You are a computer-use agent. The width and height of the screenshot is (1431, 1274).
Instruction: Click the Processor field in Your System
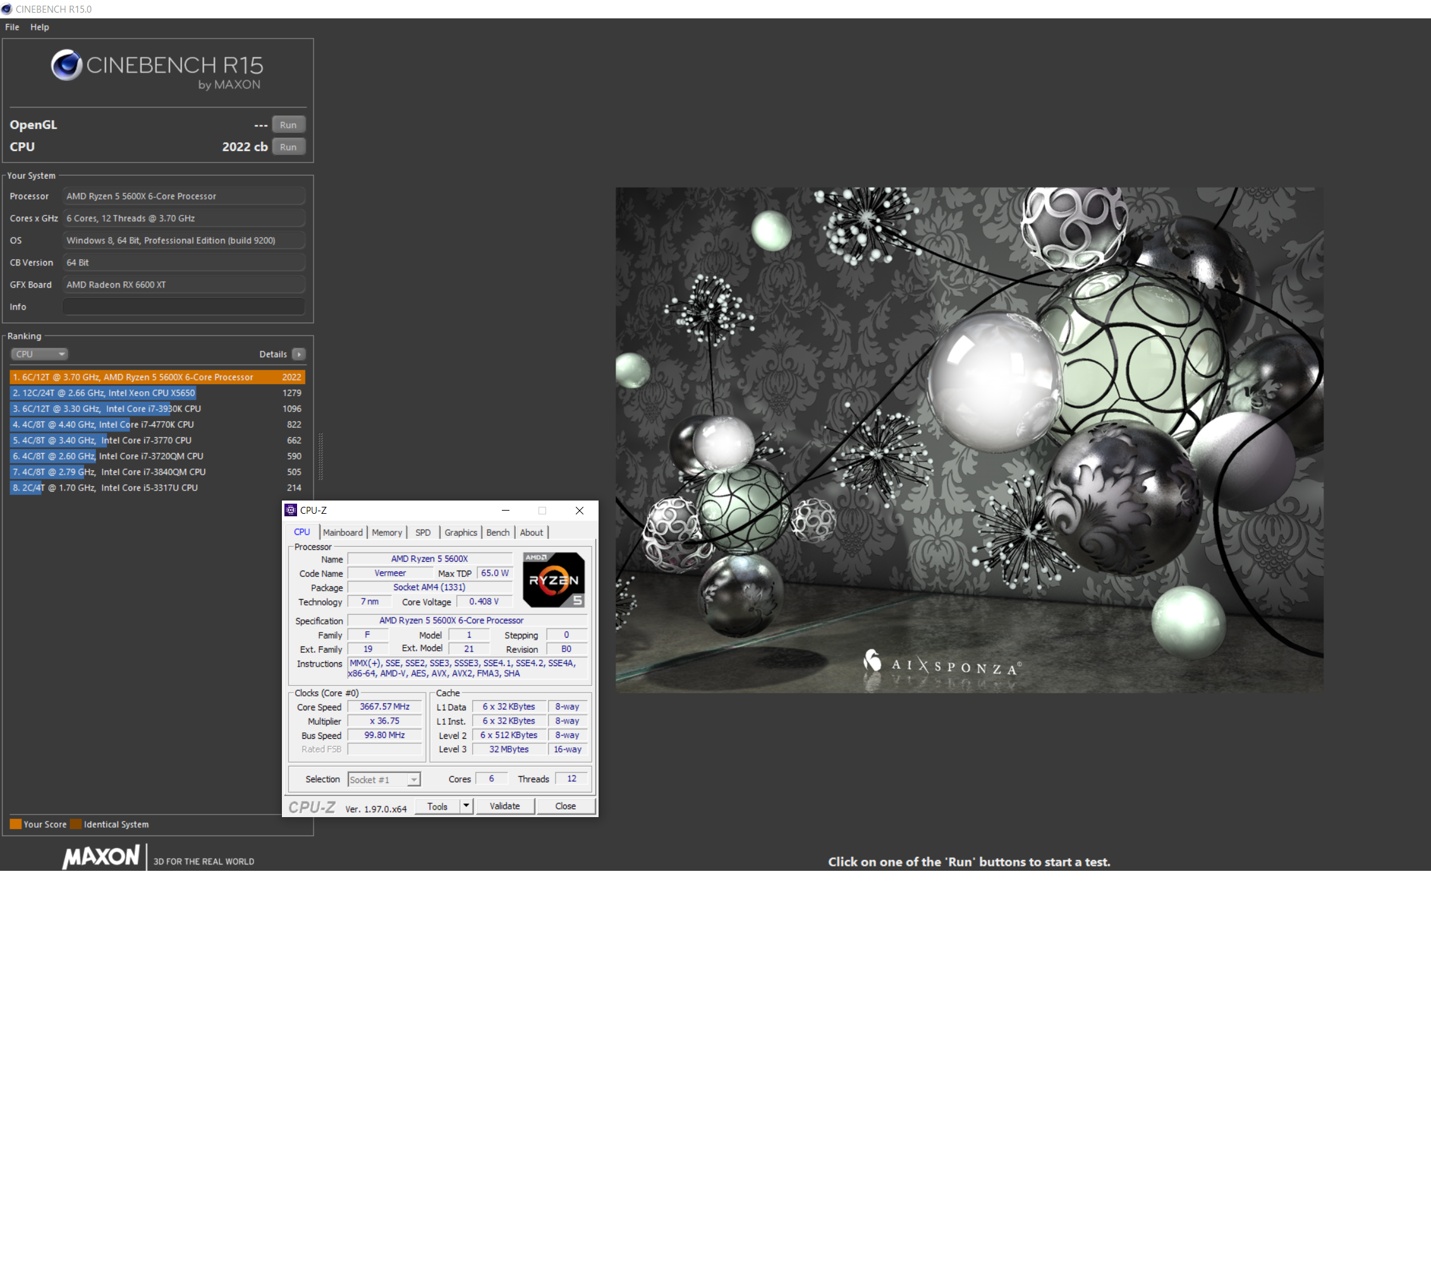pyautogui.click(x=183, y=196)
